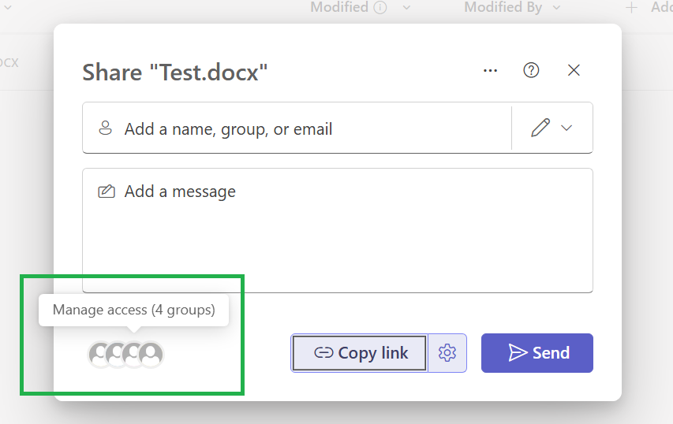This screenshot has height=424, width=673.
Task: Click the info icon next to Modified
Action: tap(380, 7)
